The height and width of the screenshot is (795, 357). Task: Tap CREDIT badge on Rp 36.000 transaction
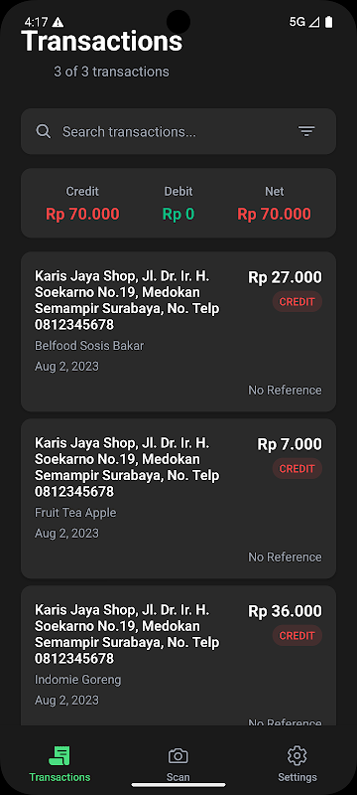coord(297,635)
